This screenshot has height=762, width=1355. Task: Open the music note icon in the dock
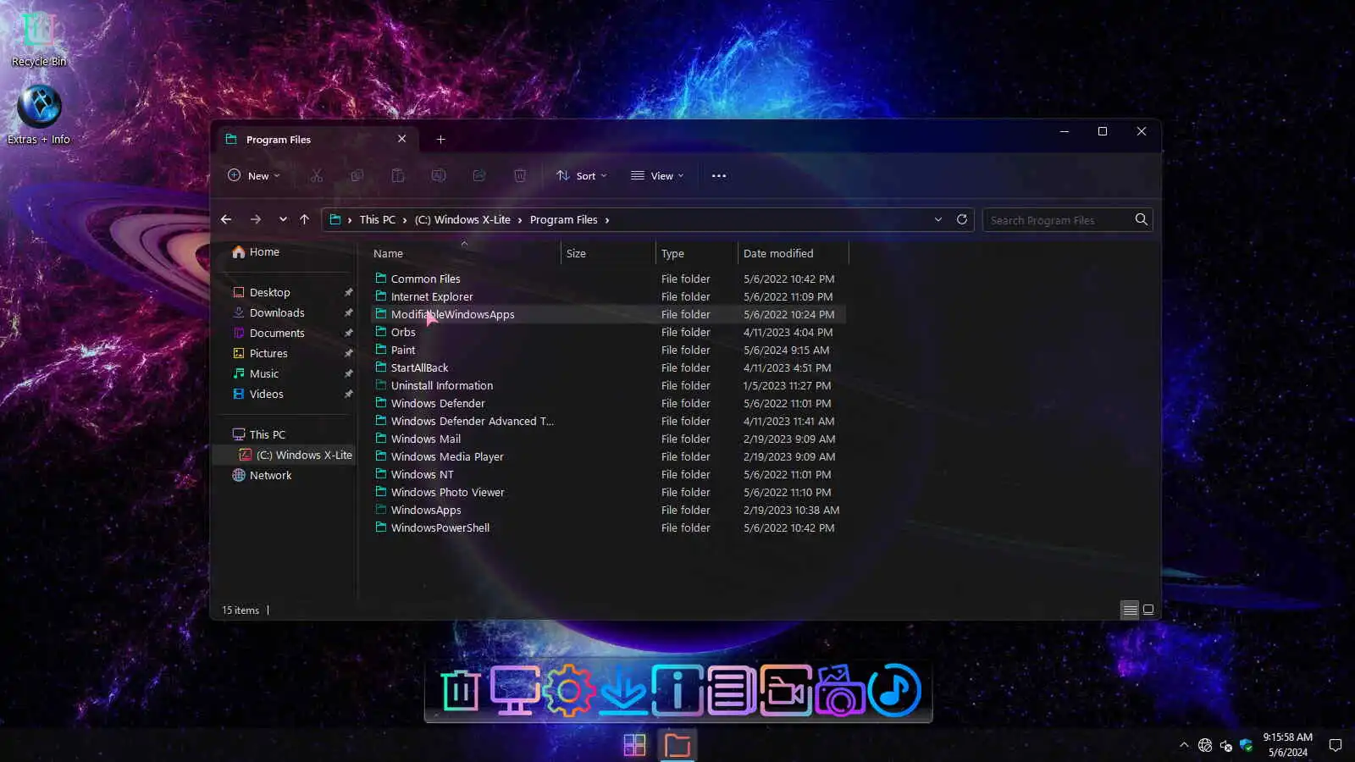pos(894,691)
